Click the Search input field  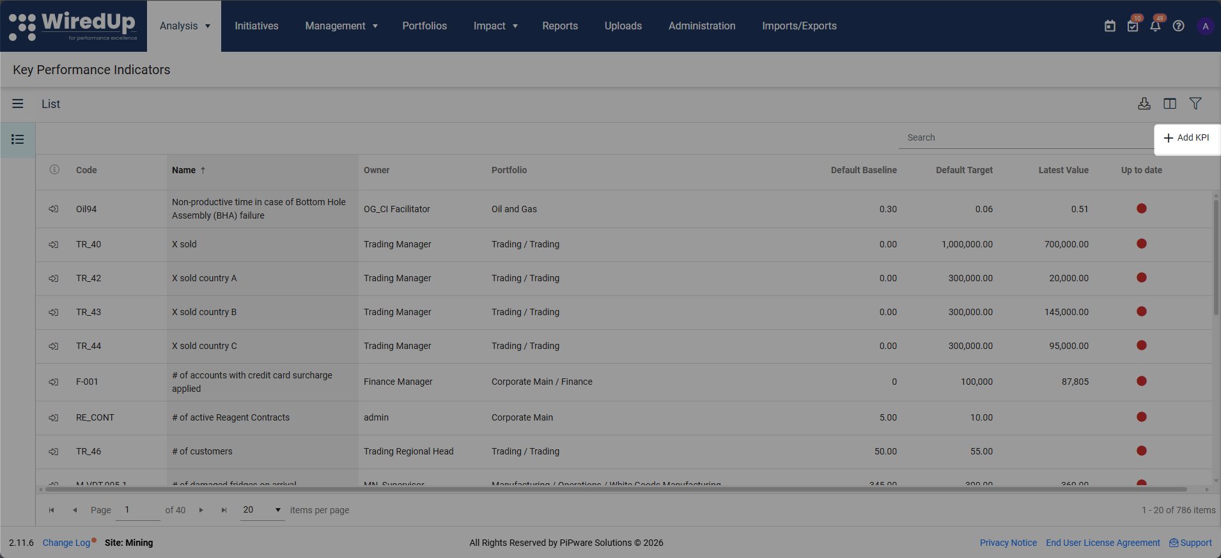(x=1026, y=137)
